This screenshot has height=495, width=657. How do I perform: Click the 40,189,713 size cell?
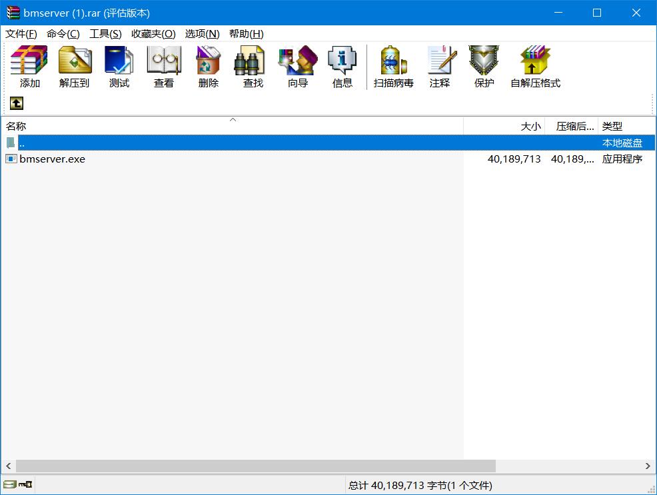pyautogui.click(x=514, y=159)
